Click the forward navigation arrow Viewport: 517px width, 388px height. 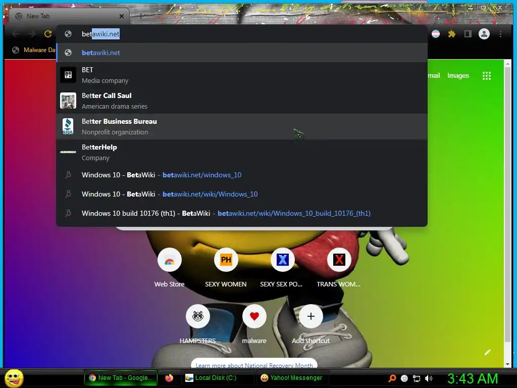(31, 34)
